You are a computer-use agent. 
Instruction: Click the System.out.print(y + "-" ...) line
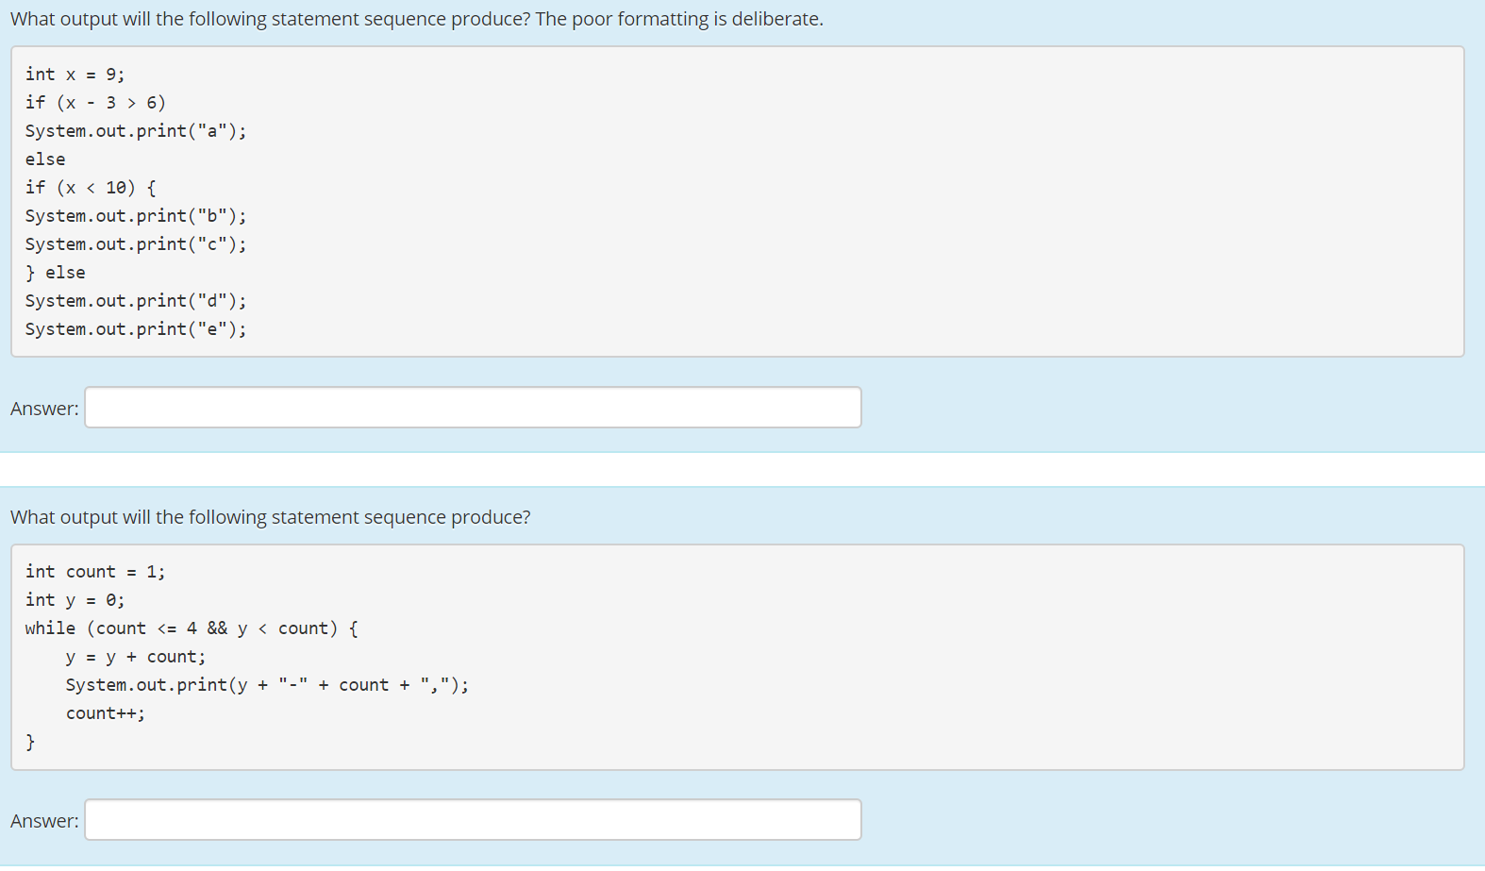[267, 685]
